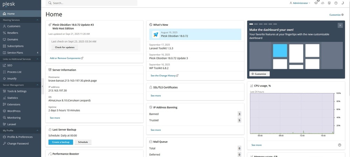Open the Administrator account dropdown
The width and height of the screenshot is (350, 157).
point(300,3)
